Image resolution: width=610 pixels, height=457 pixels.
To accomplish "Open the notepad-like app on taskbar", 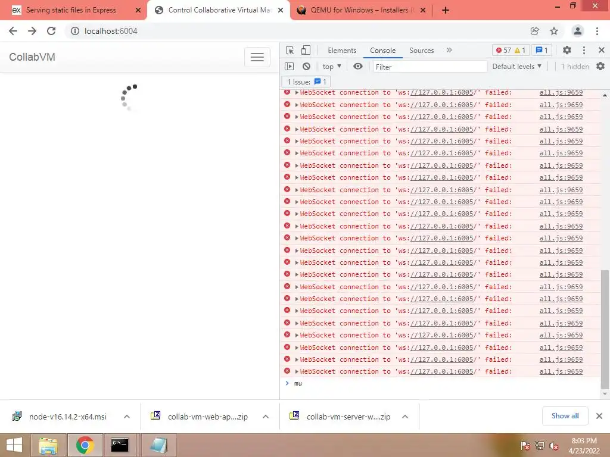I will 158,445.
